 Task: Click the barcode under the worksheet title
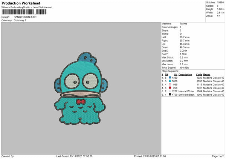click(24, 12)
